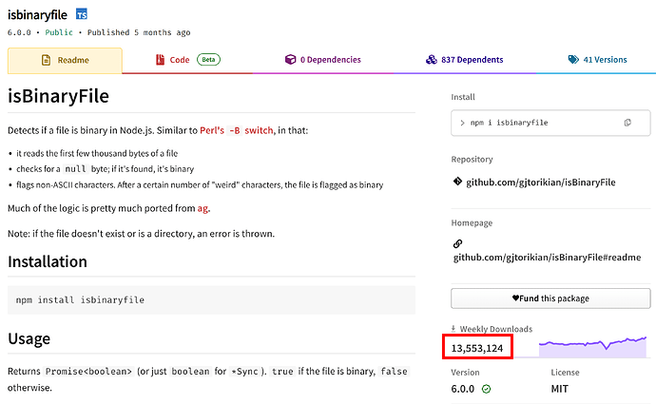
Task: Click the git repository diamond icon
Action: click(x=457, y=182)
